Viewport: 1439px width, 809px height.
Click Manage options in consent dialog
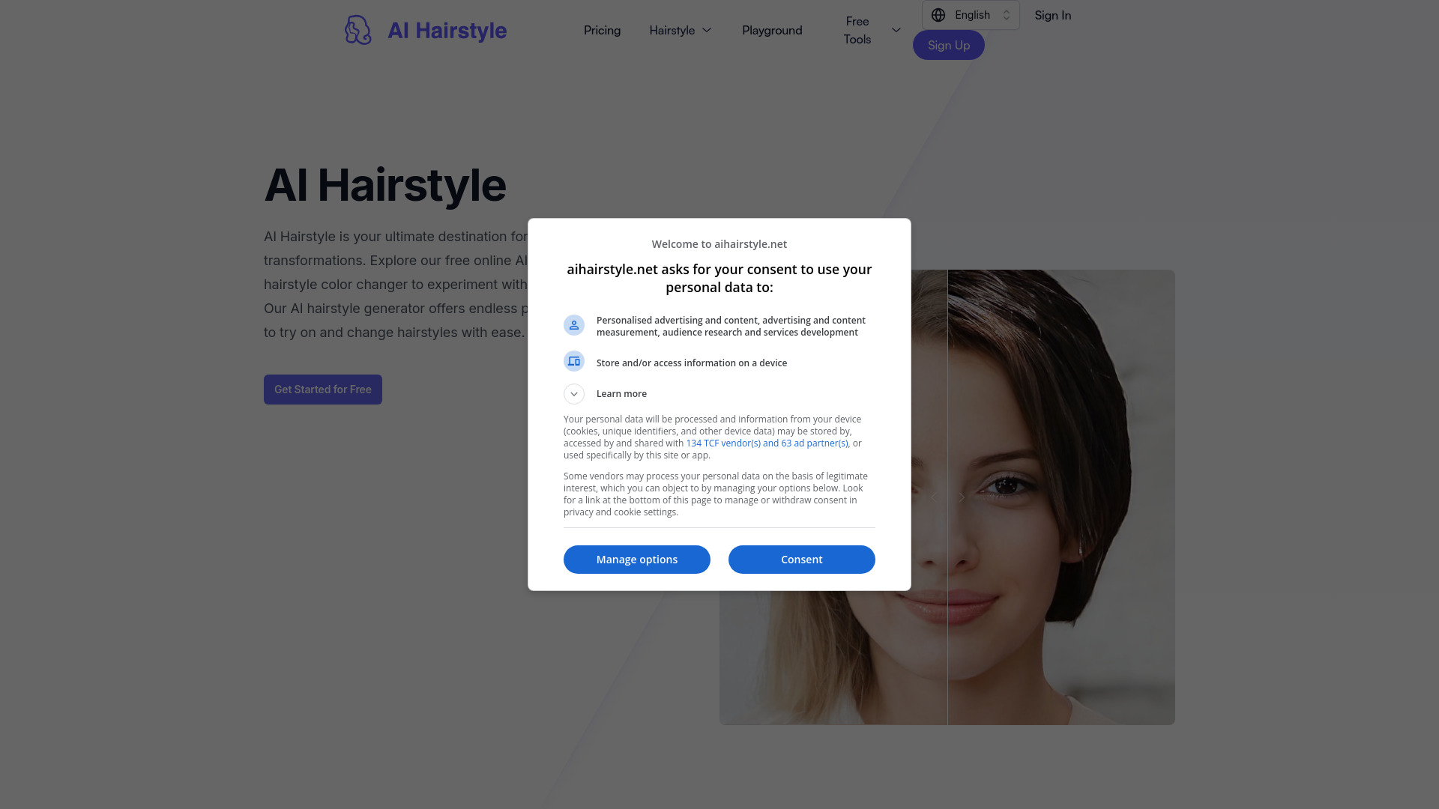click(636, 559)
